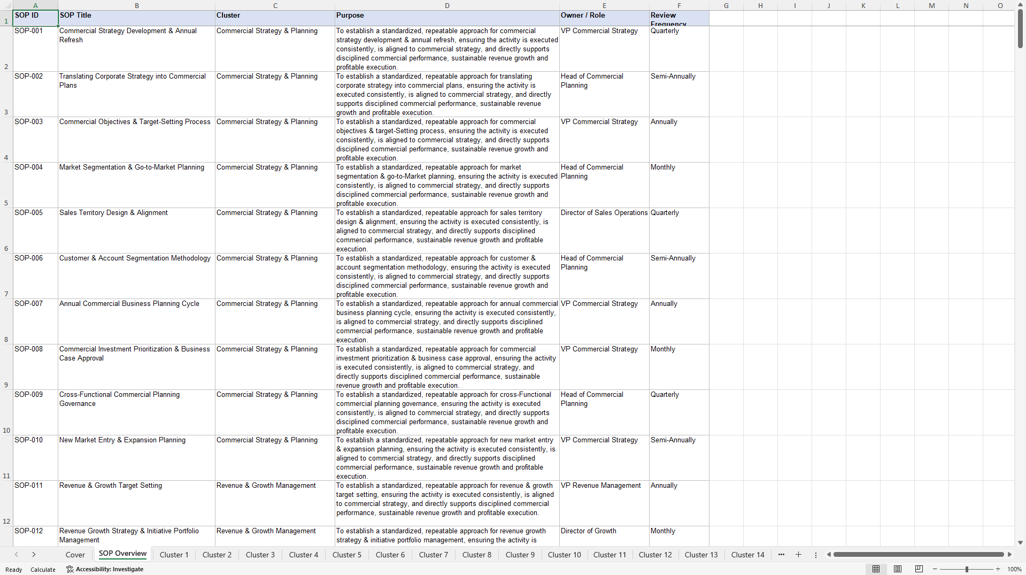Select row 5 header
Image resolution: width=1026 pixels, height=575 pixels.
6,185
